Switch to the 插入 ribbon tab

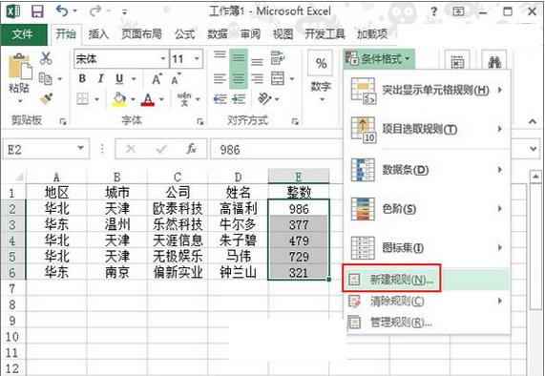[x=98, y=34]
